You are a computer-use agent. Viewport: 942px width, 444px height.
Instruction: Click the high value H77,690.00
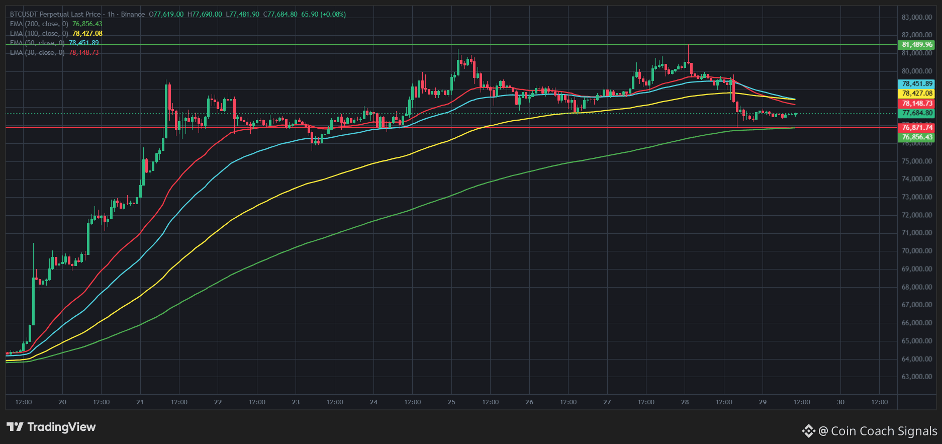[205, 14]
